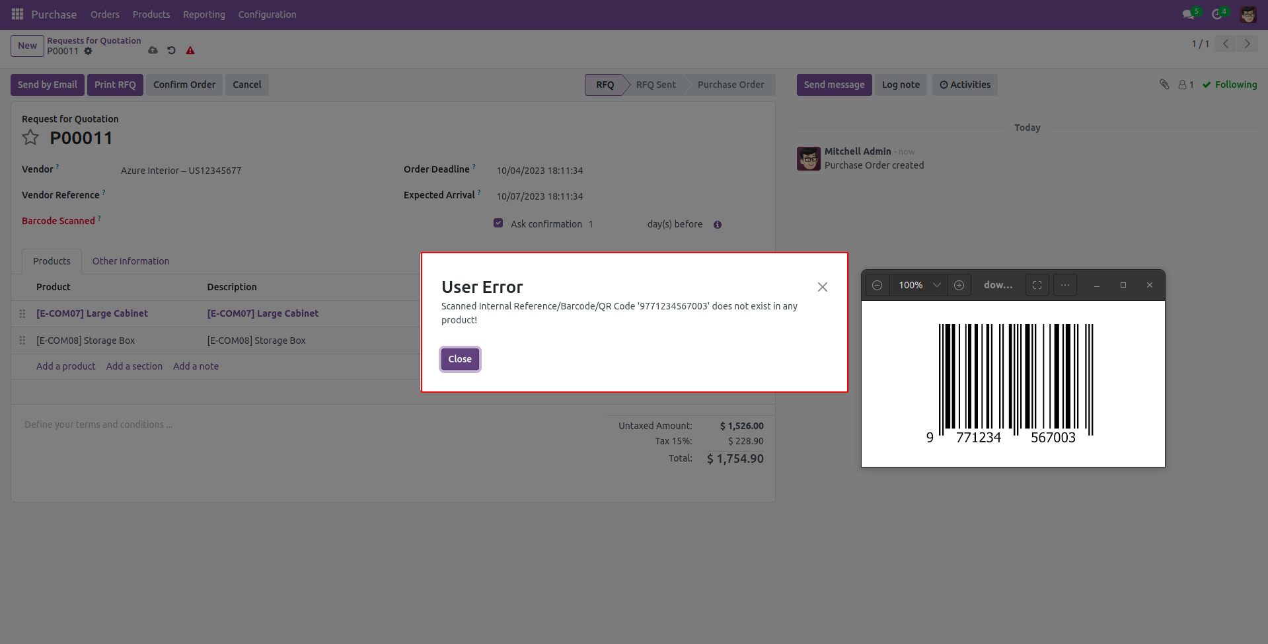Image resolution: width=1268 pixels, height=644 pixels.
Task: Open [E-COM07] Large Cabinet product cell
Action: (92, 313)
